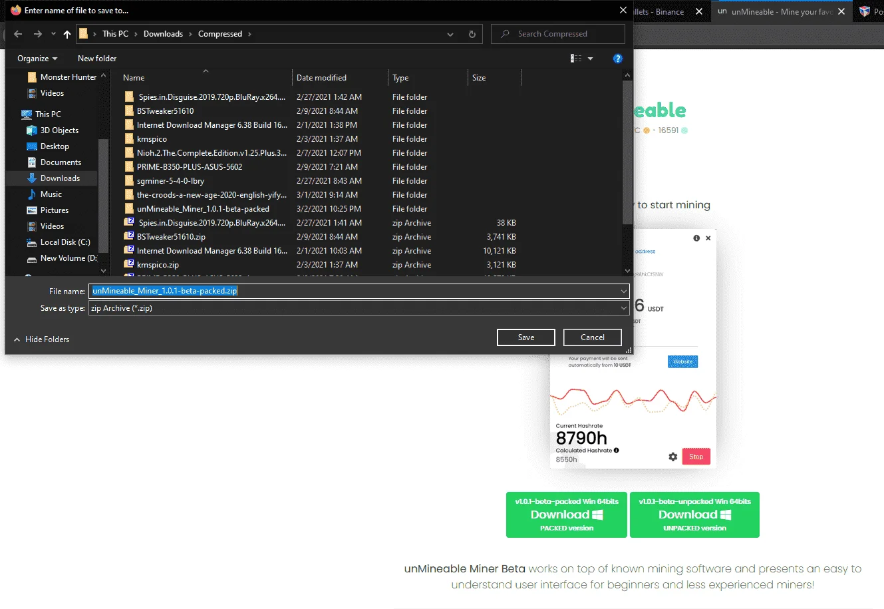Open the Organize menu
The image size is (884, 609).
pos(37,59)
